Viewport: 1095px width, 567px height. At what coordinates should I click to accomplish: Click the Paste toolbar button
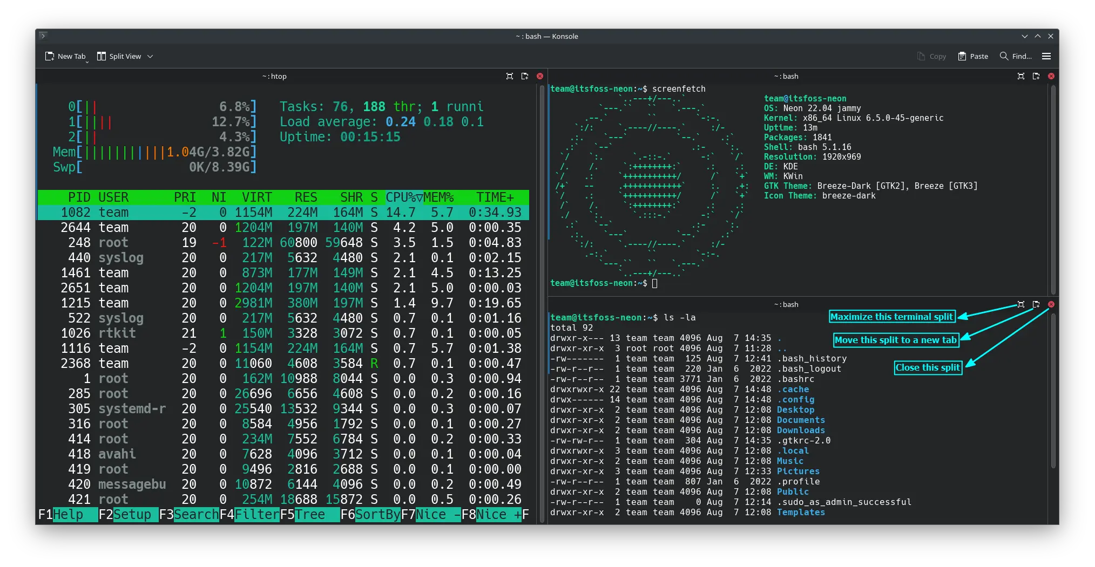(973, 56)
